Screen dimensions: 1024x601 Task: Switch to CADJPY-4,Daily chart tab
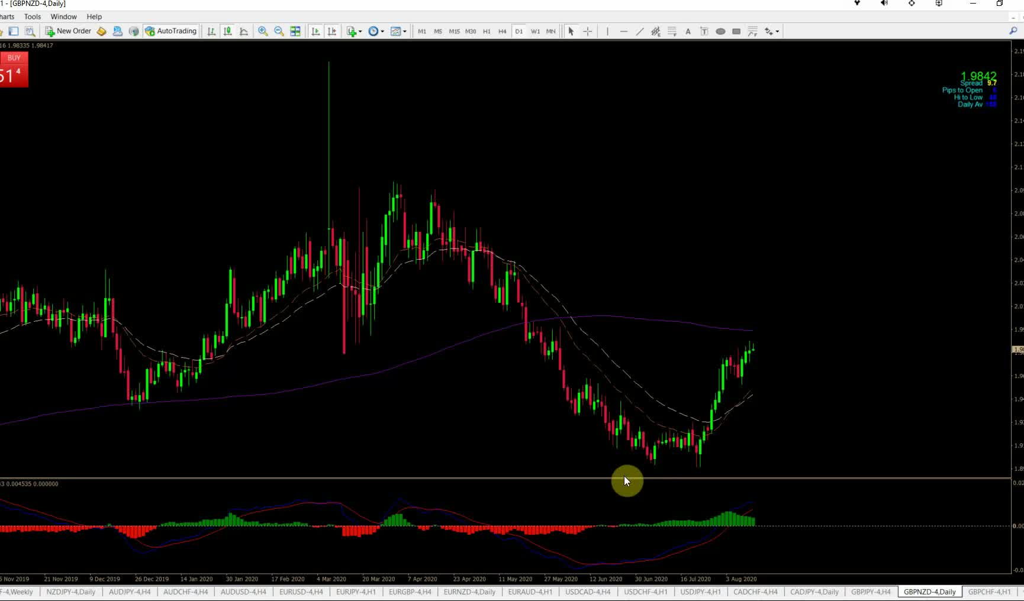[x=814, y=592]
